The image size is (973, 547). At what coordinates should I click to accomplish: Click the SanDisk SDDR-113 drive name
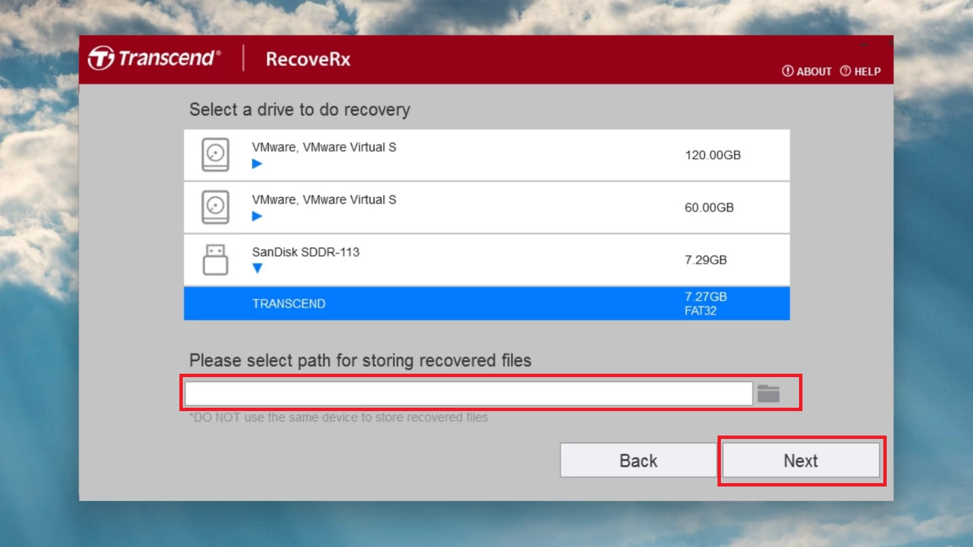coord(306,252)
